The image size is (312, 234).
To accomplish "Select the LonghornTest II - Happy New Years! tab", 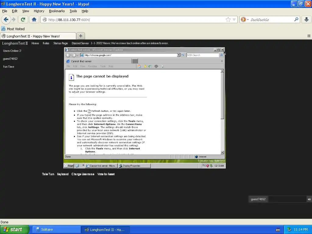I will coord(38,36).
